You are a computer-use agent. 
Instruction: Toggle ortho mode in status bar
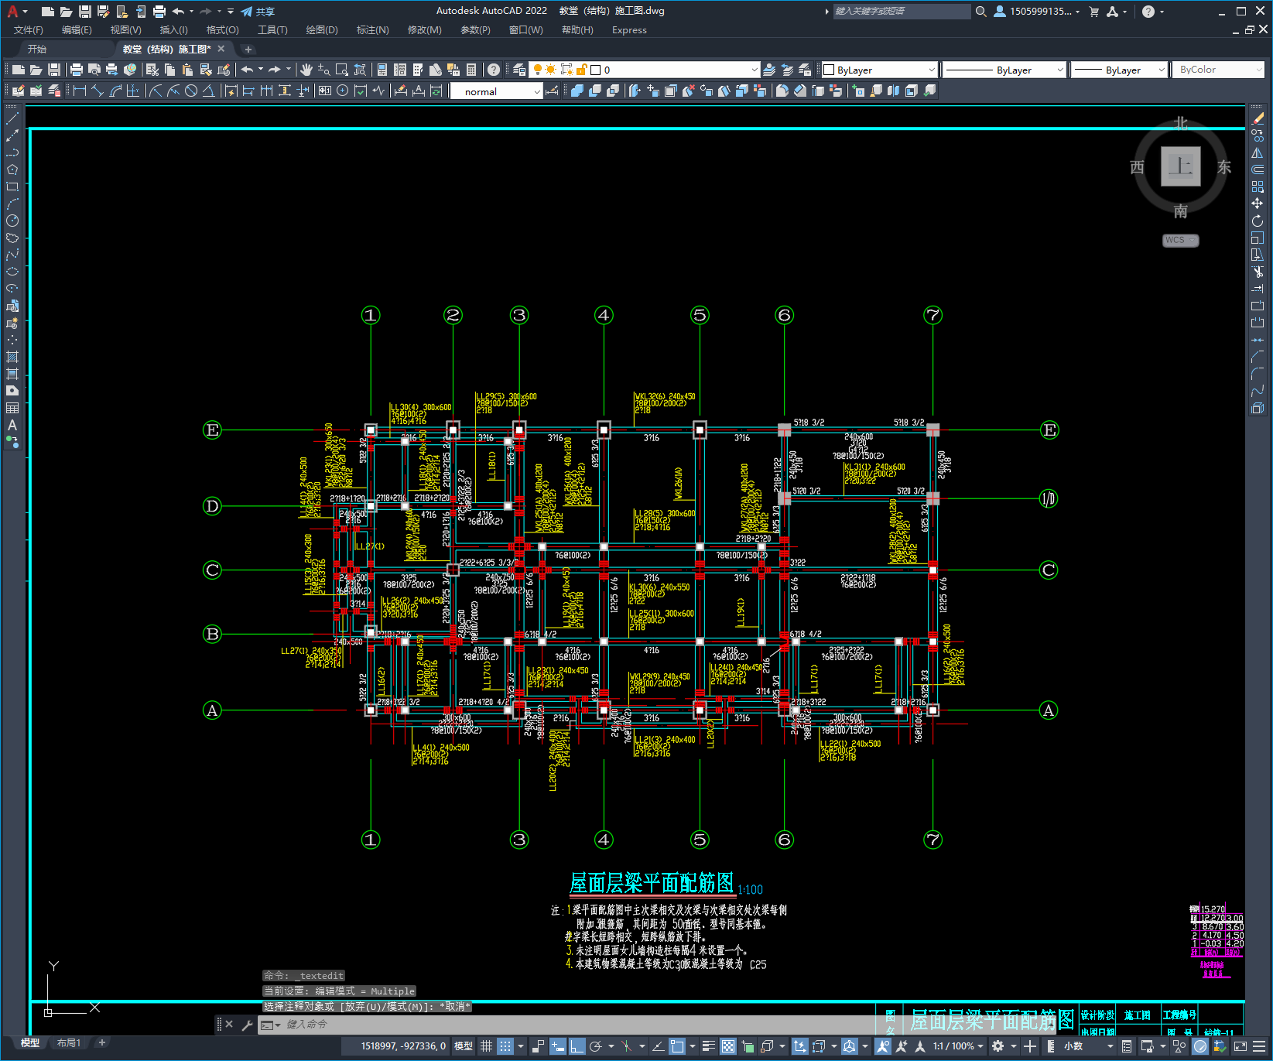pyautogui.click(x=577, y=1046)
